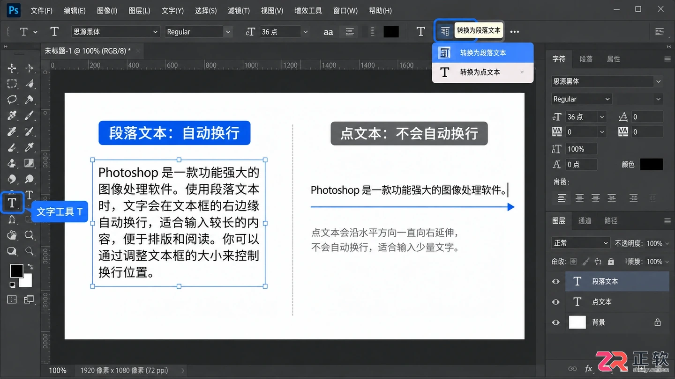The image size is (675, 379).
Task: Open the Layers panel flyout menu
Action: (x=667, y=221)
